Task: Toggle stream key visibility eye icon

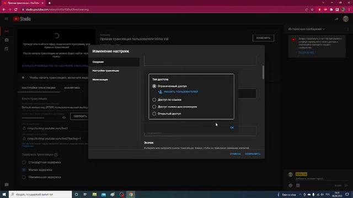Action: tap(64, 117)
